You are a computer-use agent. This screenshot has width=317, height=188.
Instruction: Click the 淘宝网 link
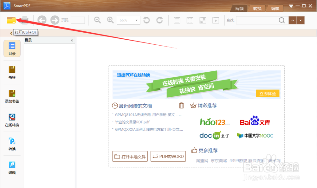pos(202,161)
